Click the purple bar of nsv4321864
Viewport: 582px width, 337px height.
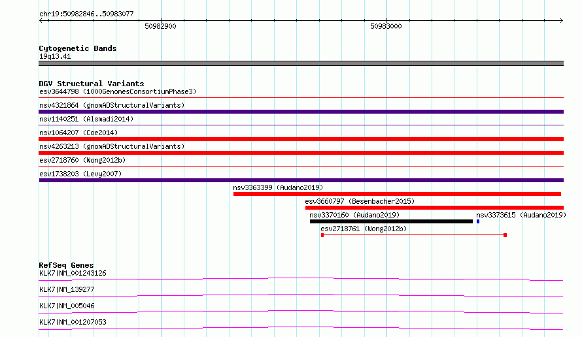tap(301, 112)
